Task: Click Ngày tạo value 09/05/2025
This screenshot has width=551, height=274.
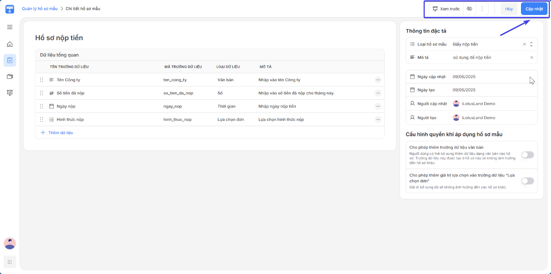Action: (464, 90)
